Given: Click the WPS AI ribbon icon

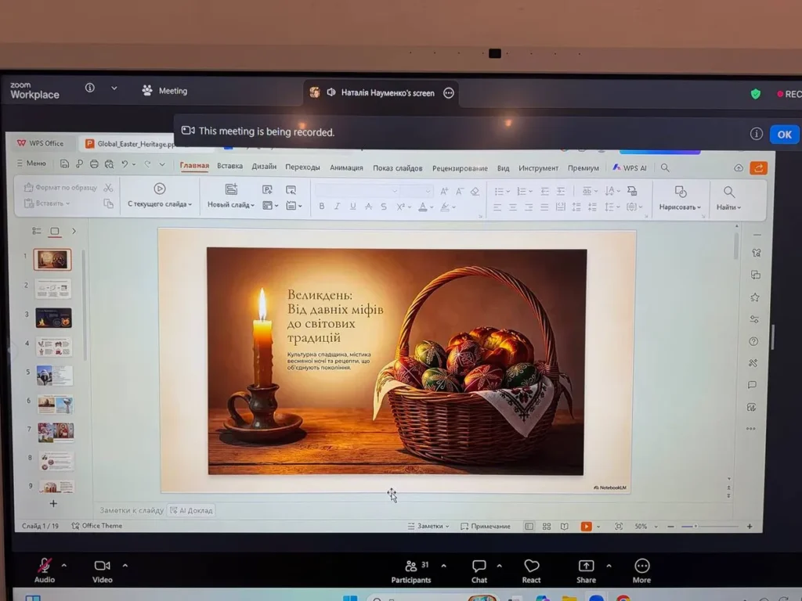Looking at the screenshot, I should point(630,167).
